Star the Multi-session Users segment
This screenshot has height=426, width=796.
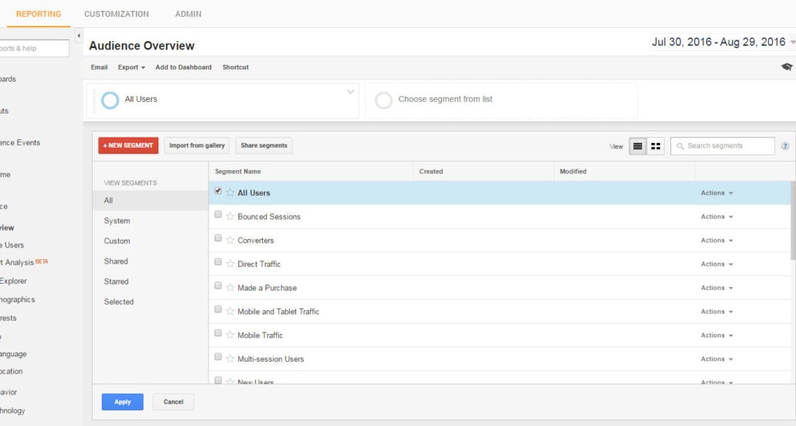pos(230,359)
